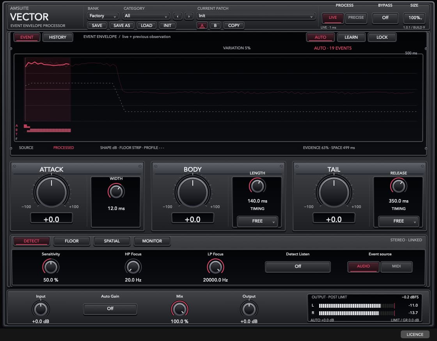Open the Body TIMING FREE dropdown

(257, 221)
